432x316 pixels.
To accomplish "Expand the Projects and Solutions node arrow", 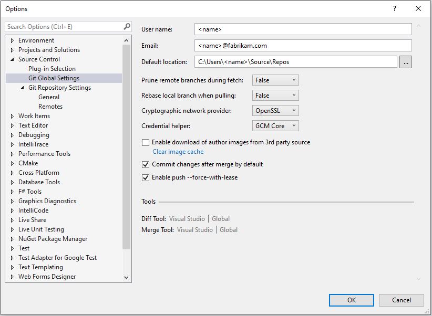I will pos(12,50).
